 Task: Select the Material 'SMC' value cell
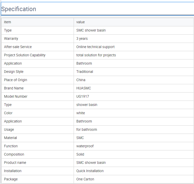[x=134, y=138]
